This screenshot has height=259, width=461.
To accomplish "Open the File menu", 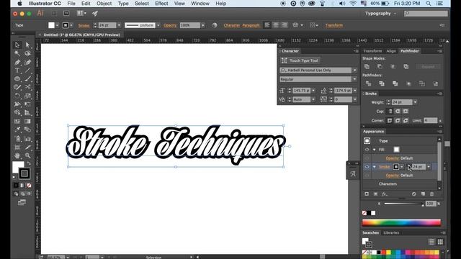I will [71, 4].
